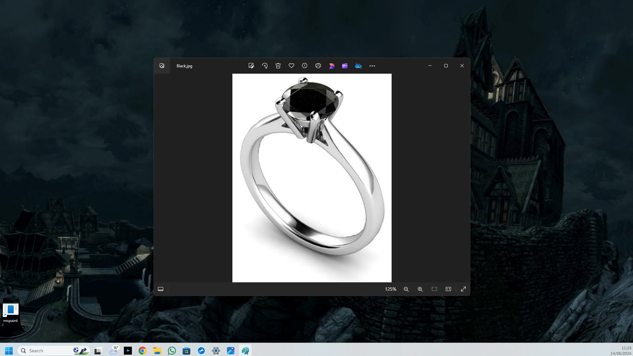Enter full screen with the expand arrow icon

(x=463, y=289)
